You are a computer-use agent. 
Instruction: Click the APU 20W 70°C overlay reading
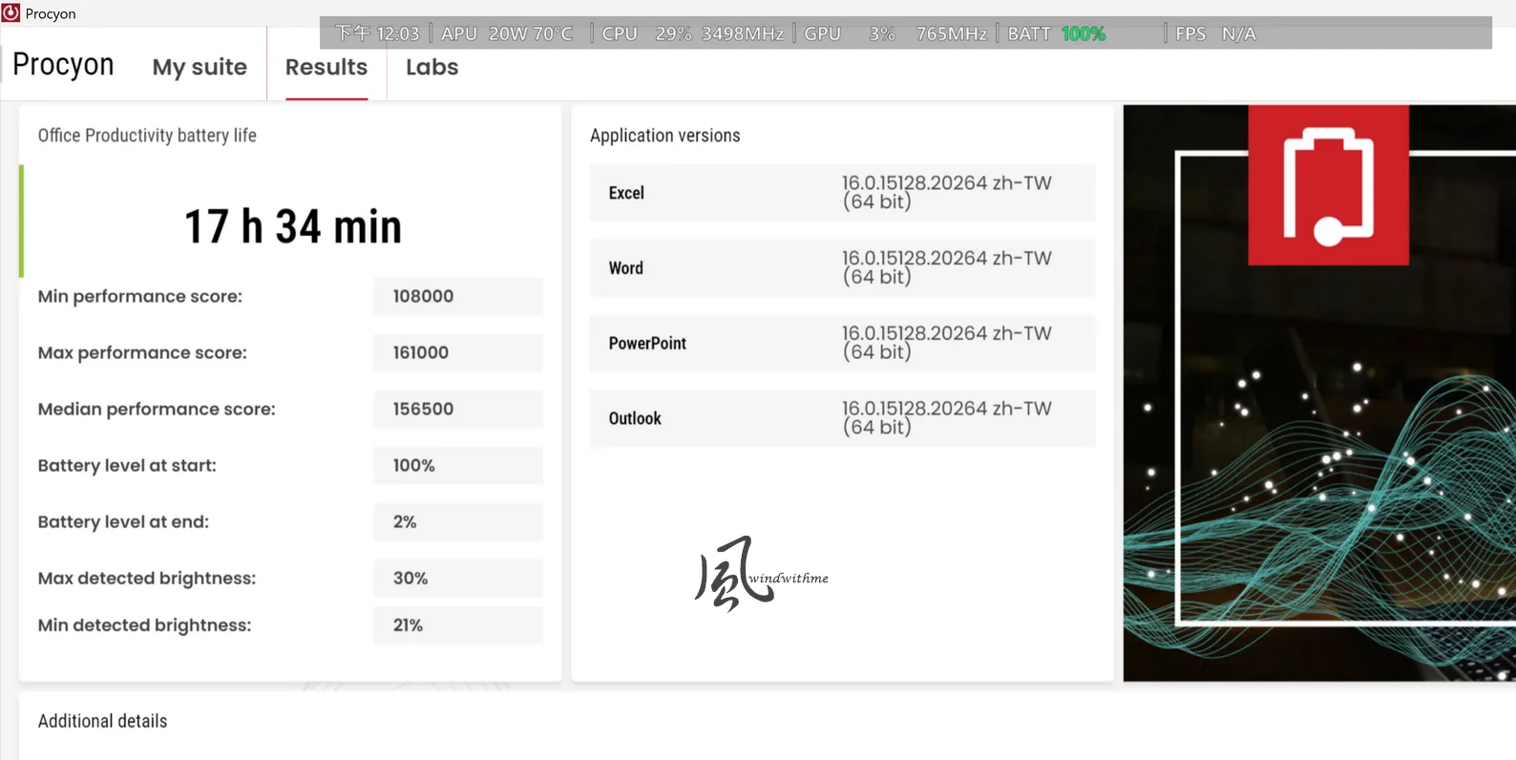click(x=507, y=33)
